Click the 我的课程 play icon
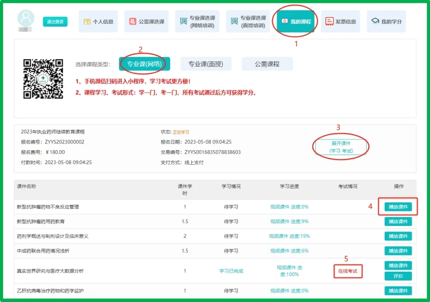The image size is (430, 302). 285,22
